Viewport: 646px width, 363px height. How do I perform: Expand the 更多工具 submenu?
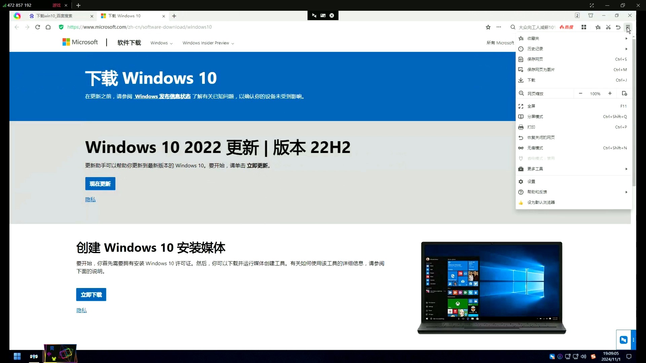[x=574, y=169]
